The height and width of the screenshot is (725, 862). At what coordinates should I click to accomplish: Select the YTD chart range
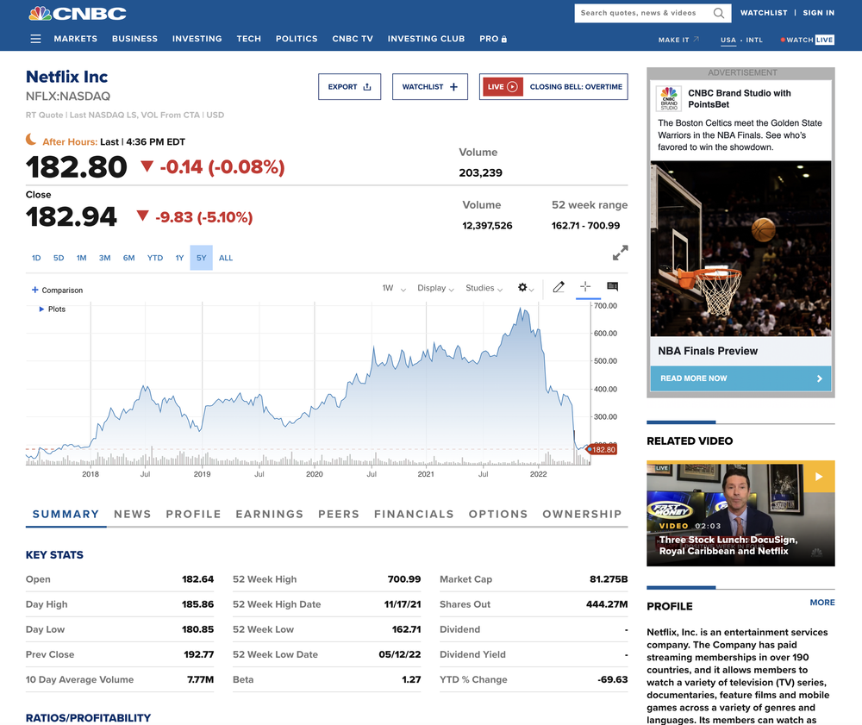point(155,258)
